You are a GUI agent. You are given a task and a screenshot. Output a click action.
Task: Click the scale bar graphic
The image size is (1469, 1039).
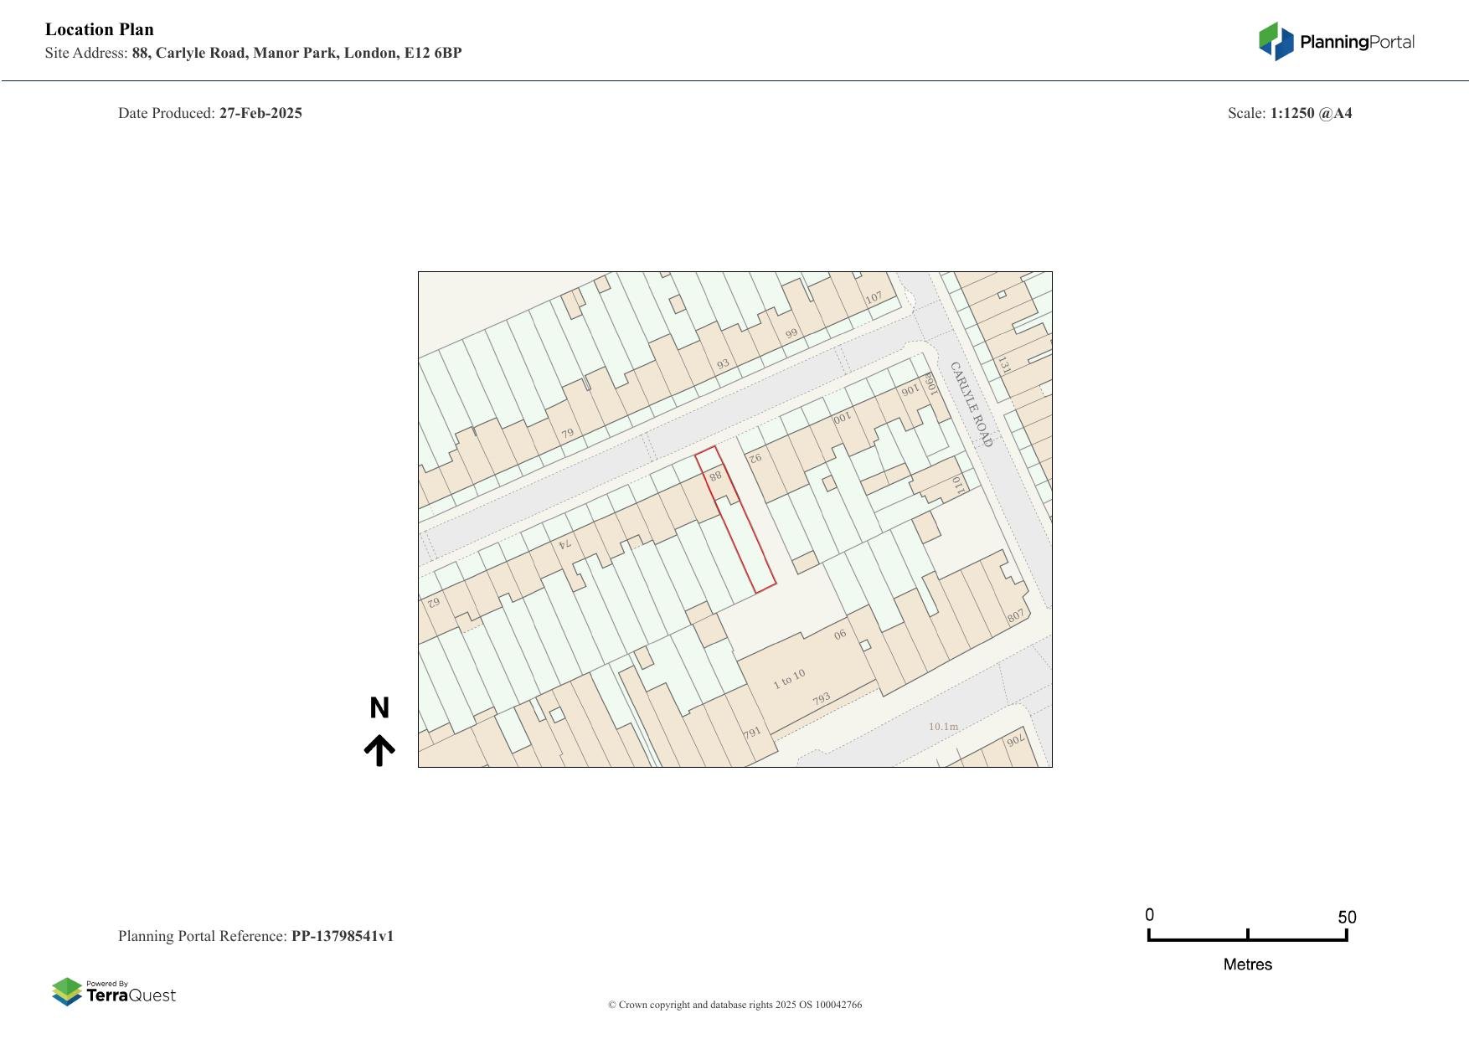click(1247, 936)
